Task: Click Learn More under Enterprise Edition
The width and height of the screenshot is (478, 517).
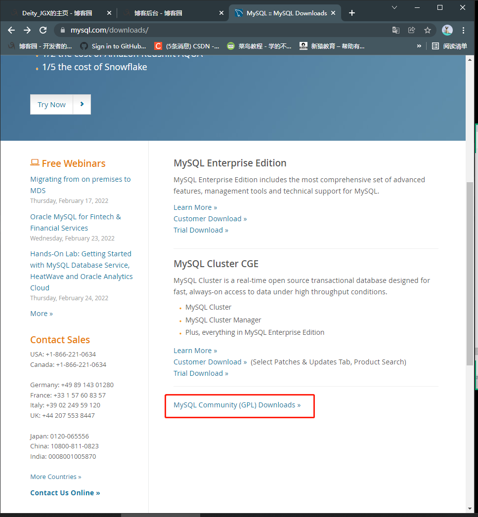Action: coord(195,207)
